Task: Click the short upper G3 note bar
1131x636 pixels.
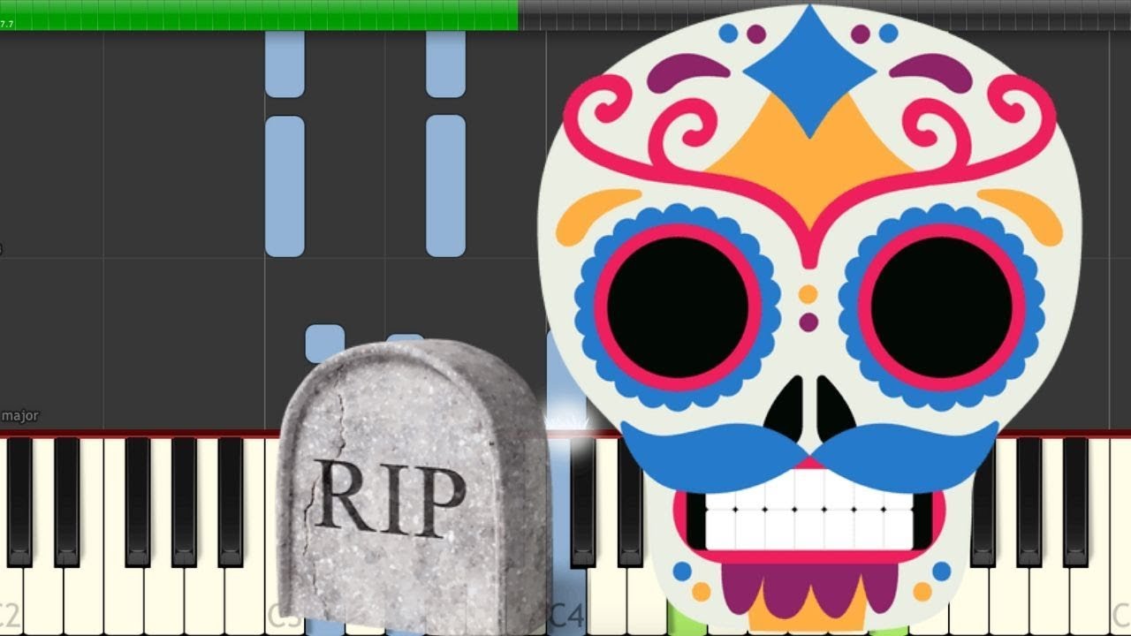Action: (445, 64)
